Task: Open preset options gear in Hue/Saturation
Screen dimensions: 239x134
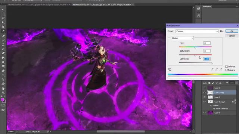Action: [x=221, y=31]
